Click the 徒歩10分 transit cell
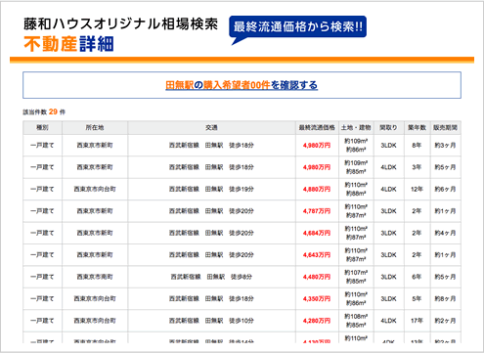The width and height of the screenshot is (484, 353). point(211,321)
